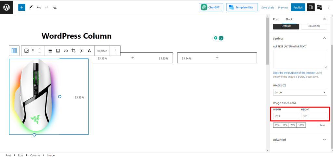Select the parent Column block icon
Viewport: 333px width, 157px height.
[14, 51]
